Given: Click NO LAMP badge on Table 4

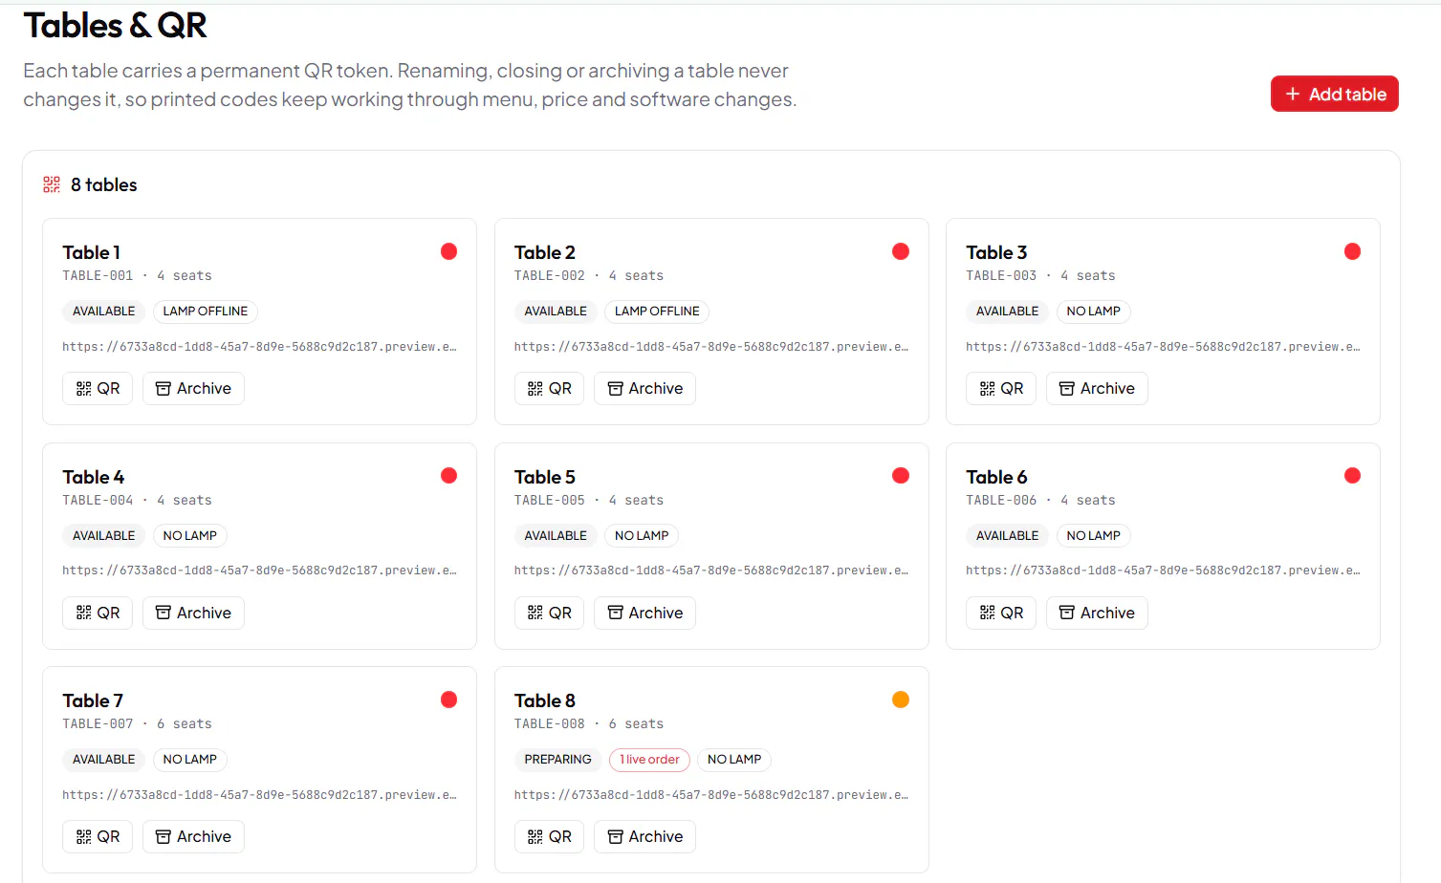Looking at the screenshot, I should (189, 536).
